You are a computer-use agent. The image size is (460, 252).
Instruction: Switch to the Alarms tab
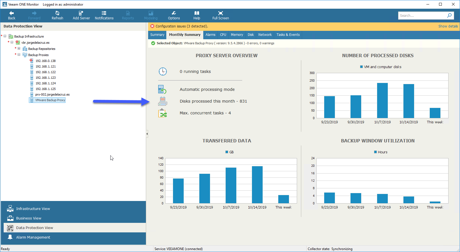pyautogui.click(x=211, y=35)
